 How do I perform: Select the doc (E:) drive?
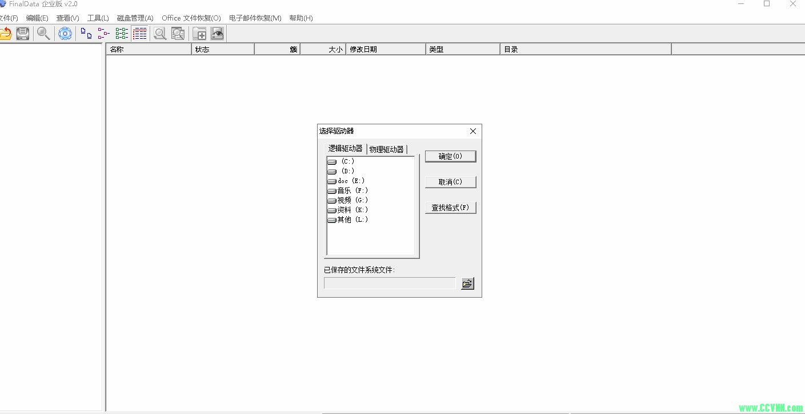click(346, 181)
